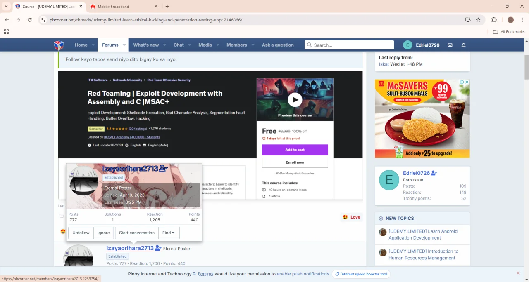The height and width of the screenshot is (282, 529).
Task: Open the enable push notifications link
Action: (303, 274)
